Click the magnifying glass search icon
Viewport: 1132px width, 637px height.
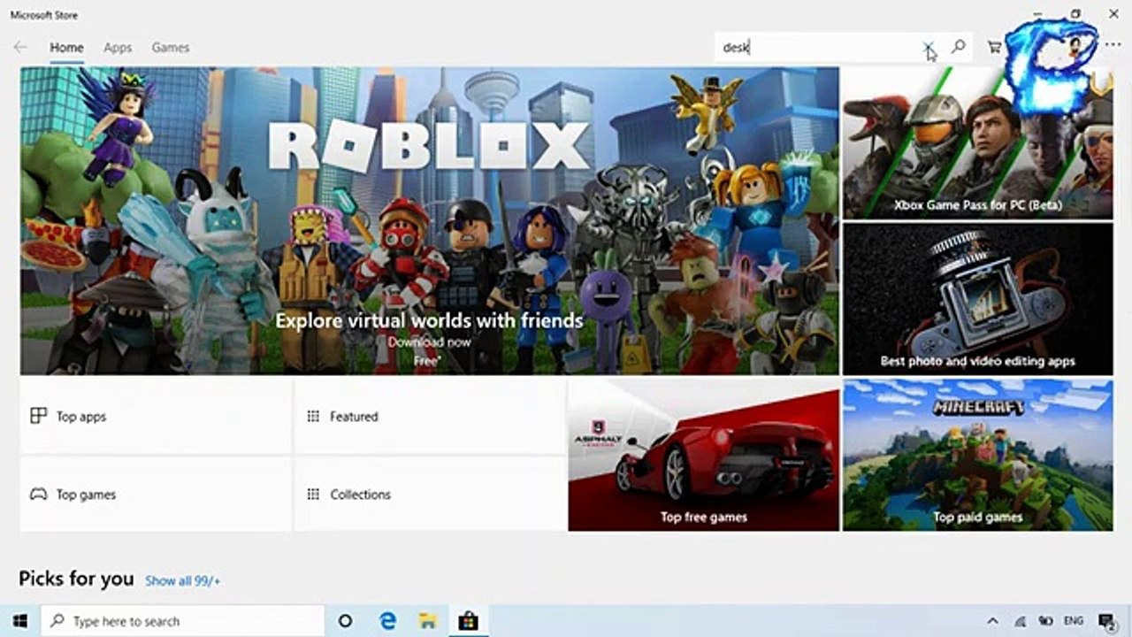click(958, 47)
